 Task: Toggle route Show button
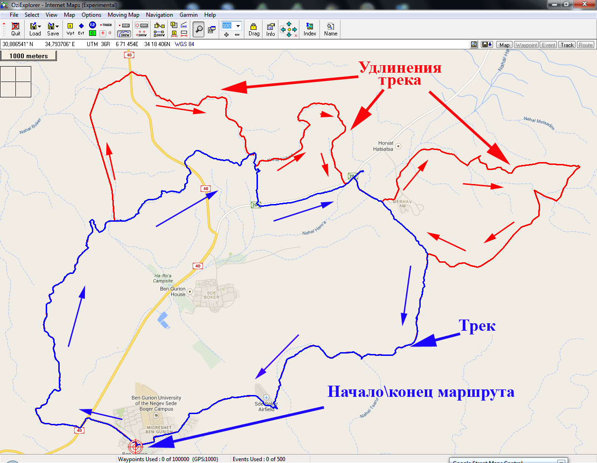coord(160,34)
